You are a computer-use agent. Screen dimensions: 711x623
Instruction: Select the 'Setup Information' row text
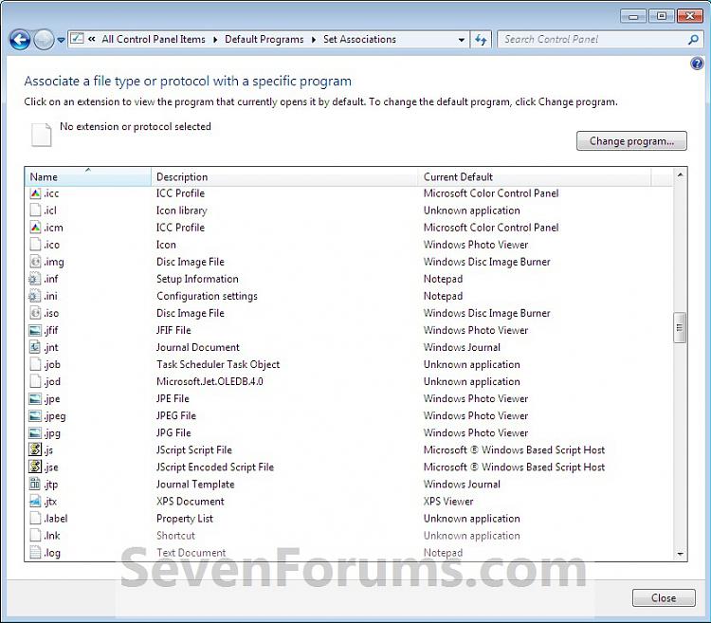197,279
